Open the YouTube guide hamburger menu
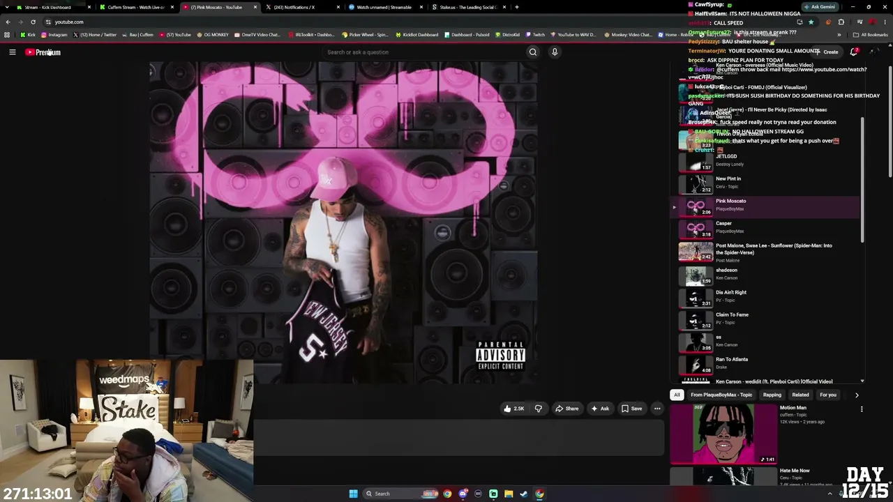 pos(13,52)
